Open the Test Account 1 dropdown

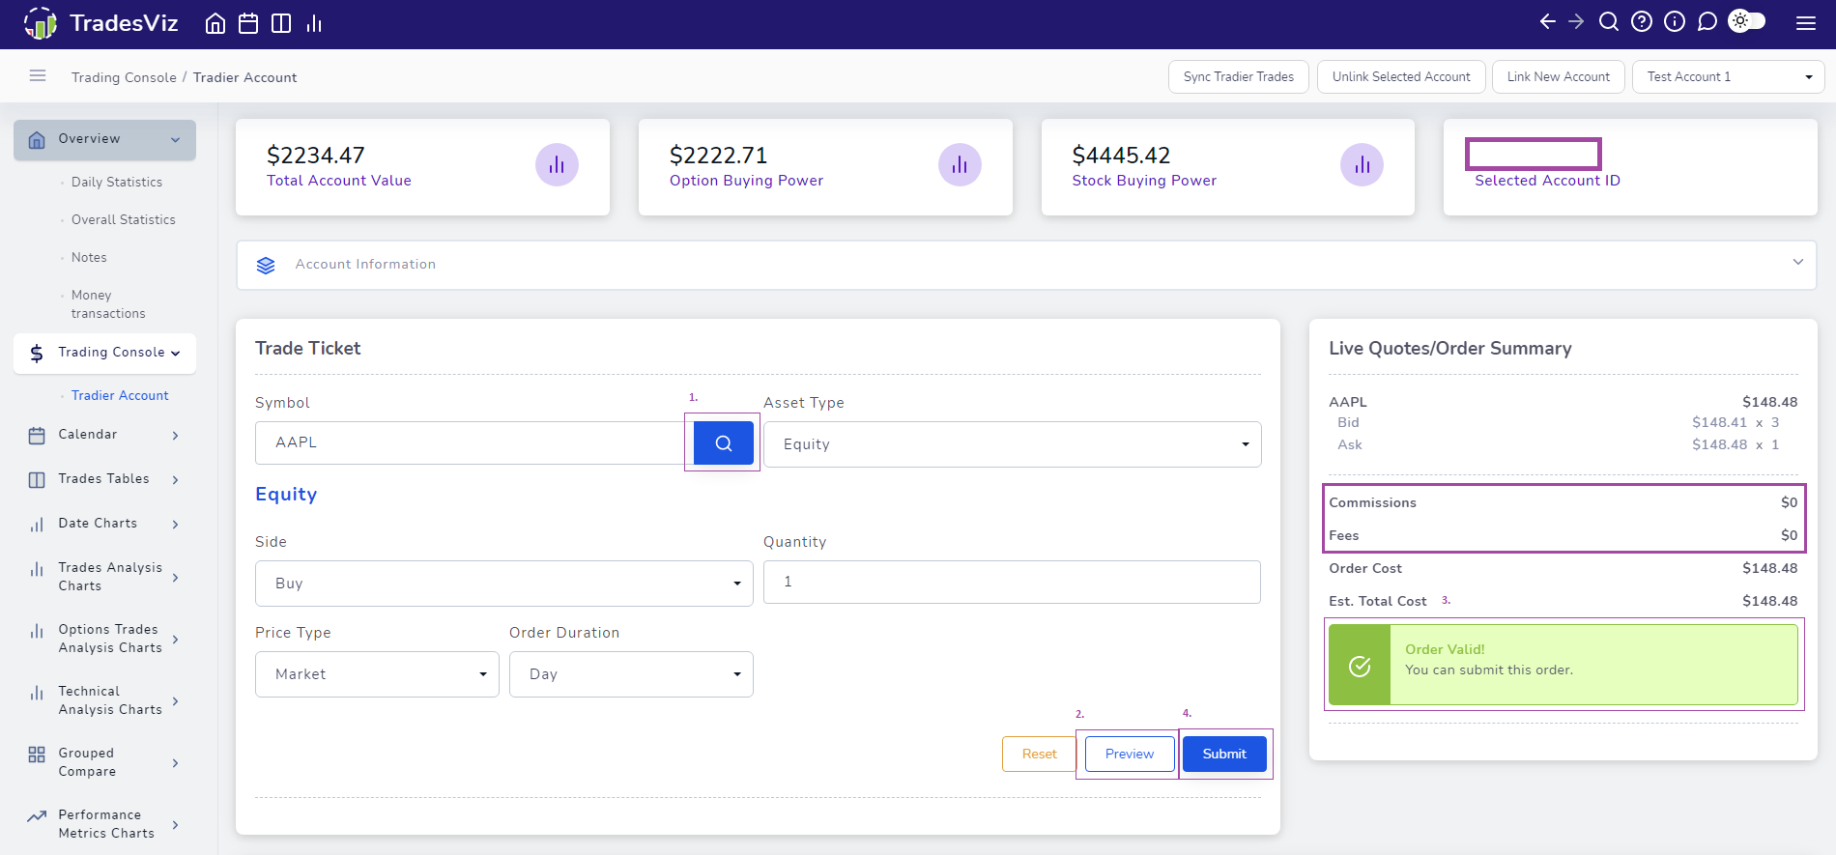[x=1728, y=76]
